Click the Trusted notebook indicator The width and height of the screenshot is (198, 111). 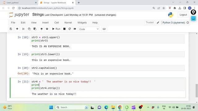(x=150, y=23)
